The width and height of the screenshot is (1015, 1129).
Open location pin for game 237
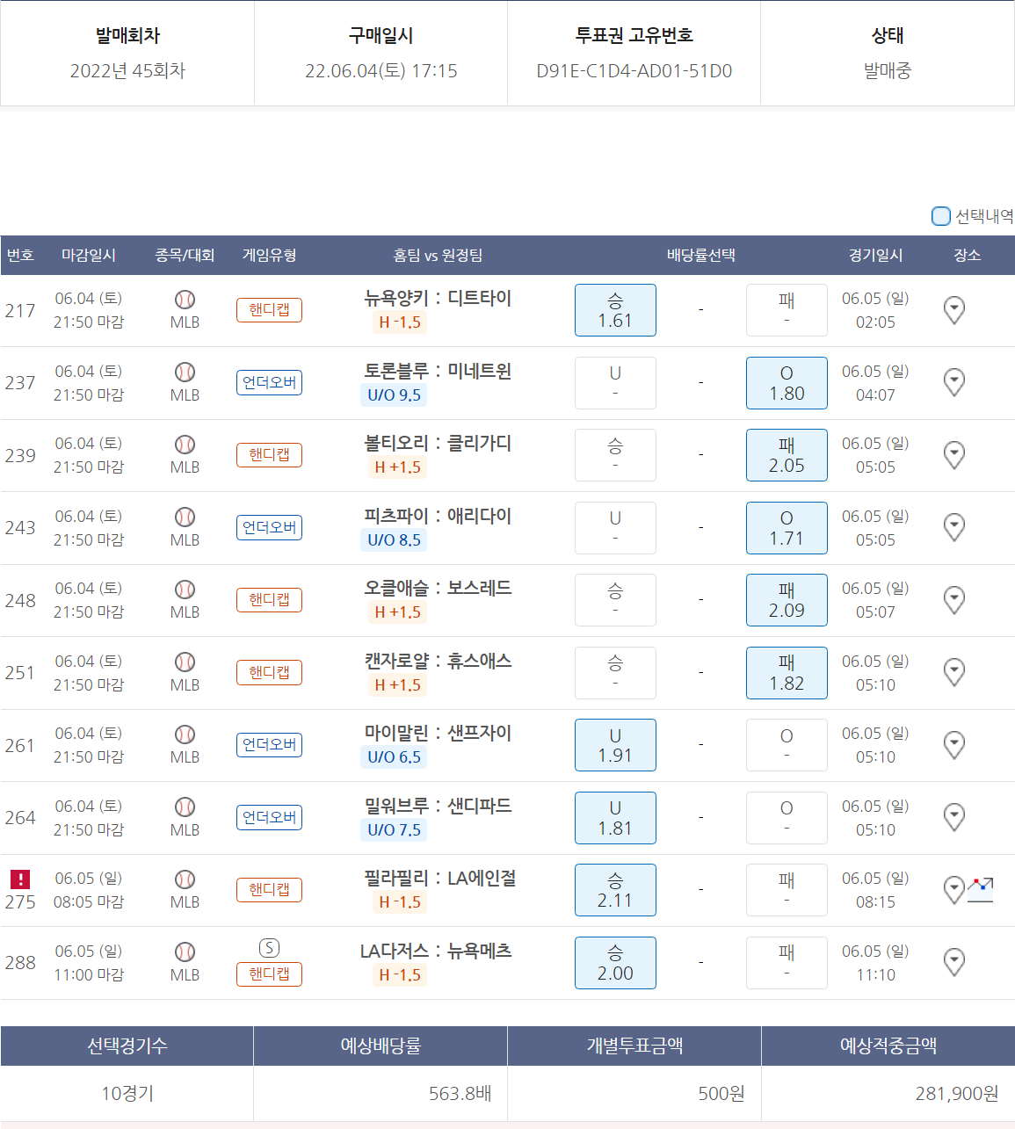pos(954,382)
